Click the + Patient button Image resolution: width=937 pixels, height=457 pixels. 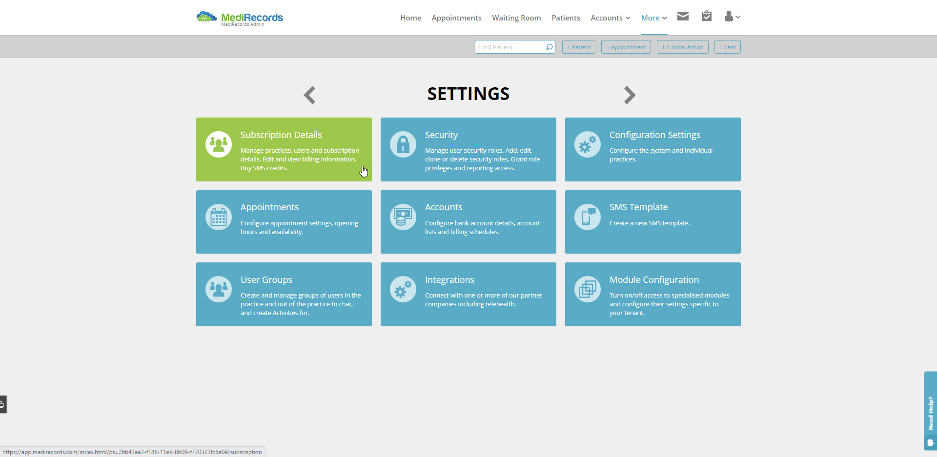[x=579, y=47]
